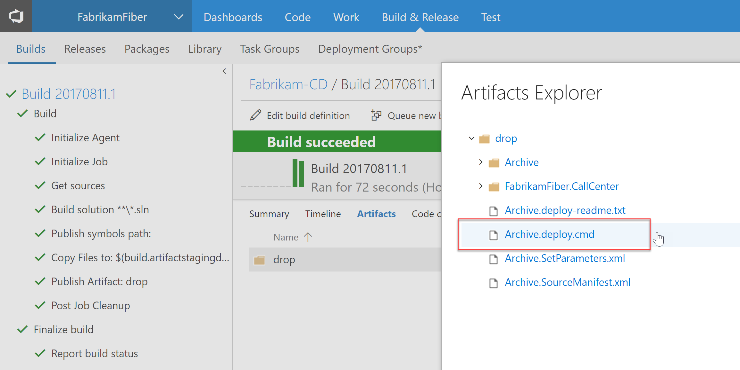This screenshot has height=370, width=740.
Task: Click the Queue new build icon
Action: click(376, 115)
